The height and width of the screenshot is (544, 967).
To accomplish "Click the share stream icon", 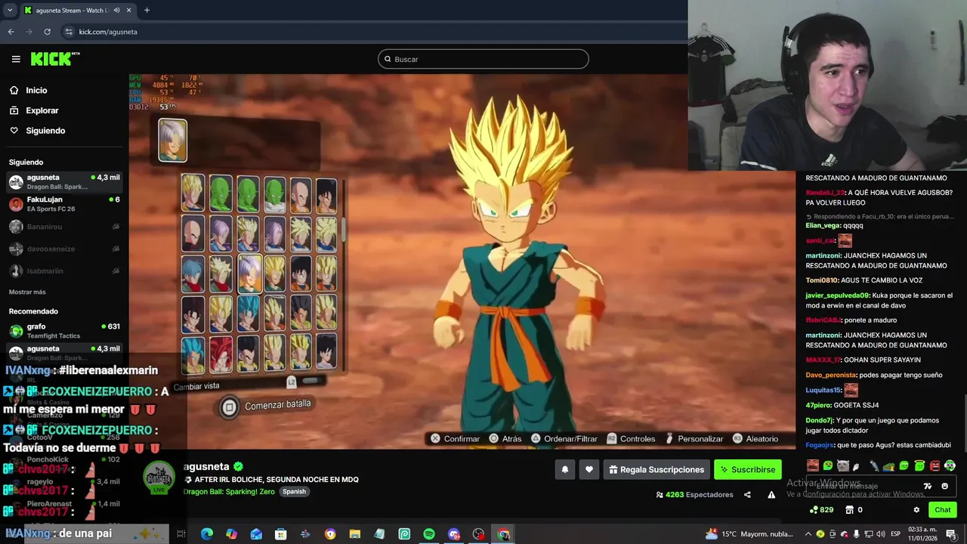I will click(747, 495).
